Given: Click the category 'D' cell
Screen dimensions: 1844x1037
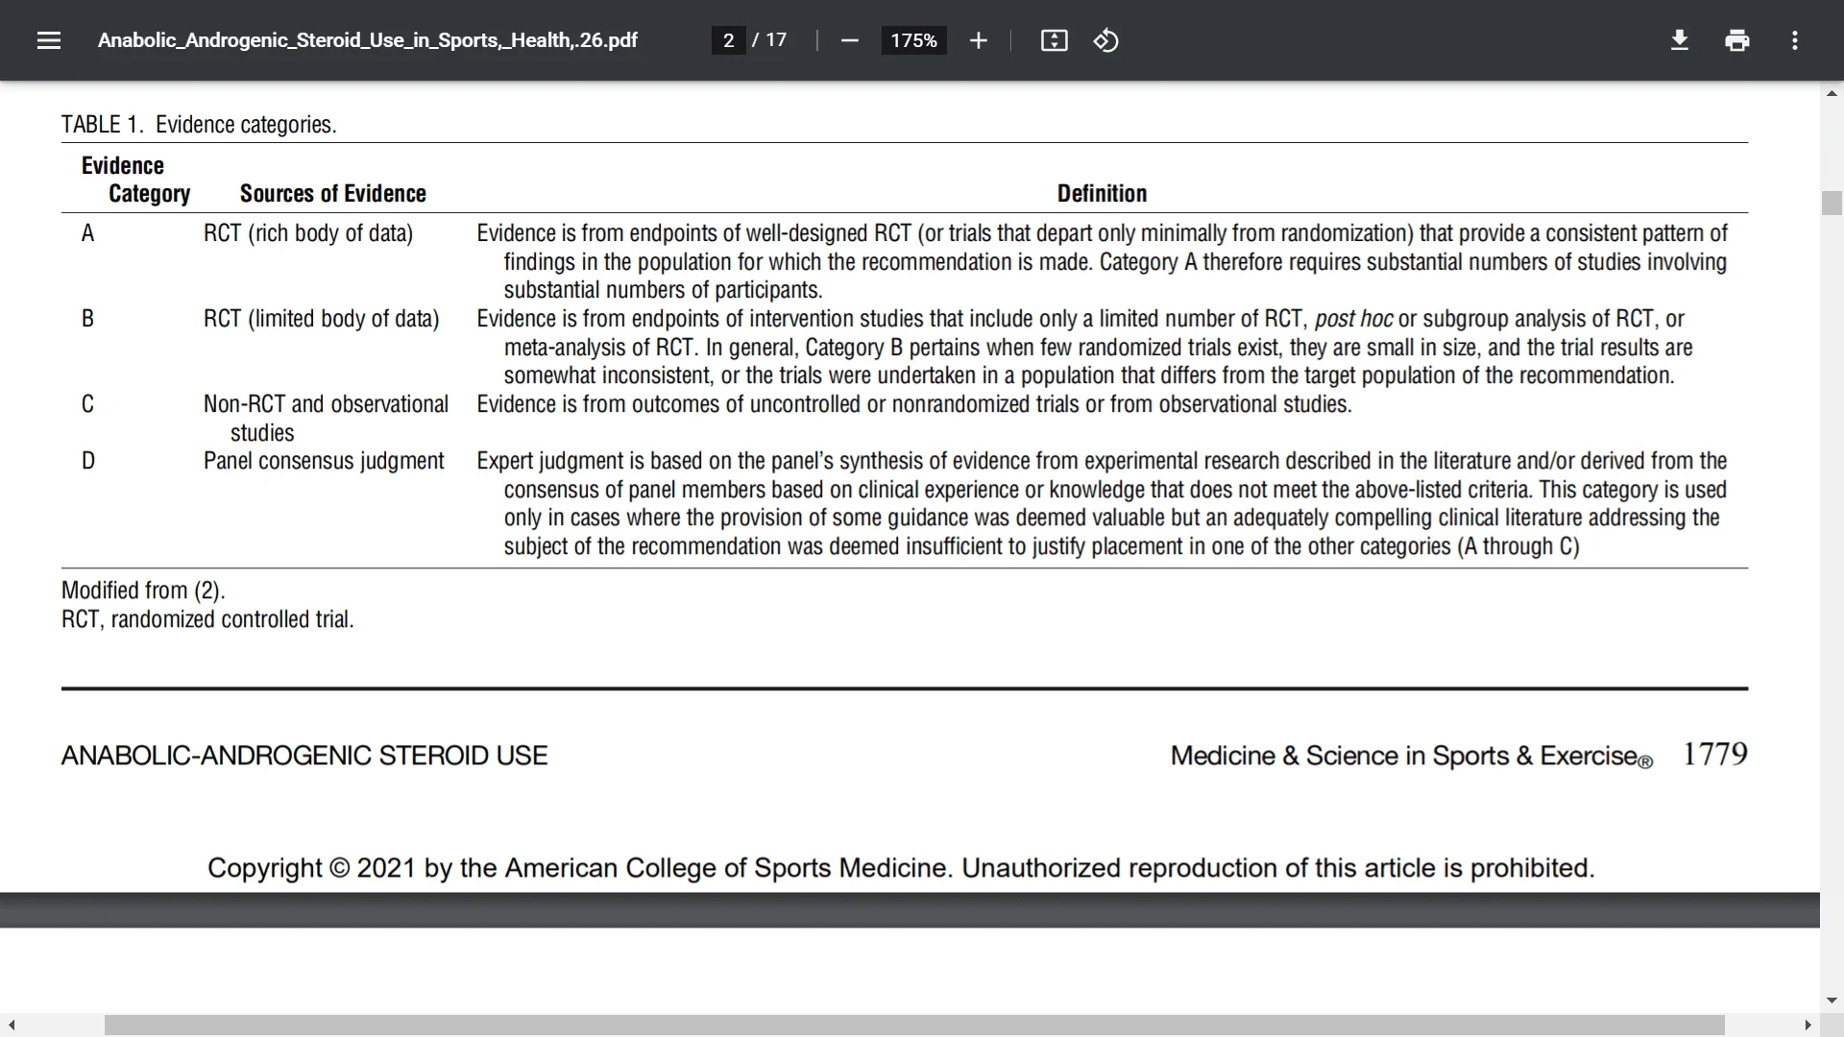Looking at the screenshot, I should [87, 461].
